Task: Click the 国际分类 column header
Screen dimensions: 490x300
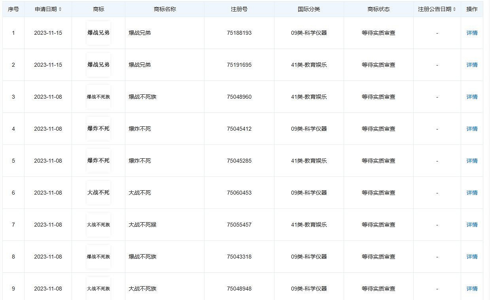Action: pyautogui.click(x=309, y=9)
